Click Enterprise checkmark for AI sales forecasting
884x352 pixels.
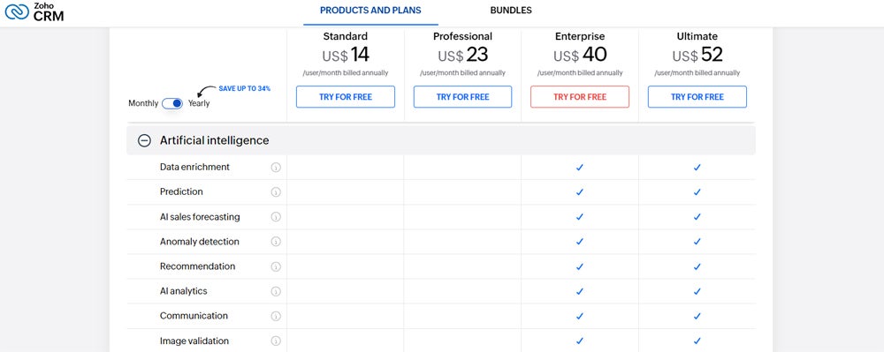(580, 216)
